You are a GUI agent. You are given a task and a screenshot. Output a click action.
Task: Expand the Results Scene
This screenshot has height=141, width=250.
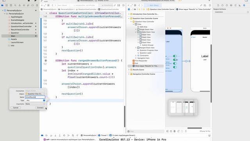coord(129,70)
